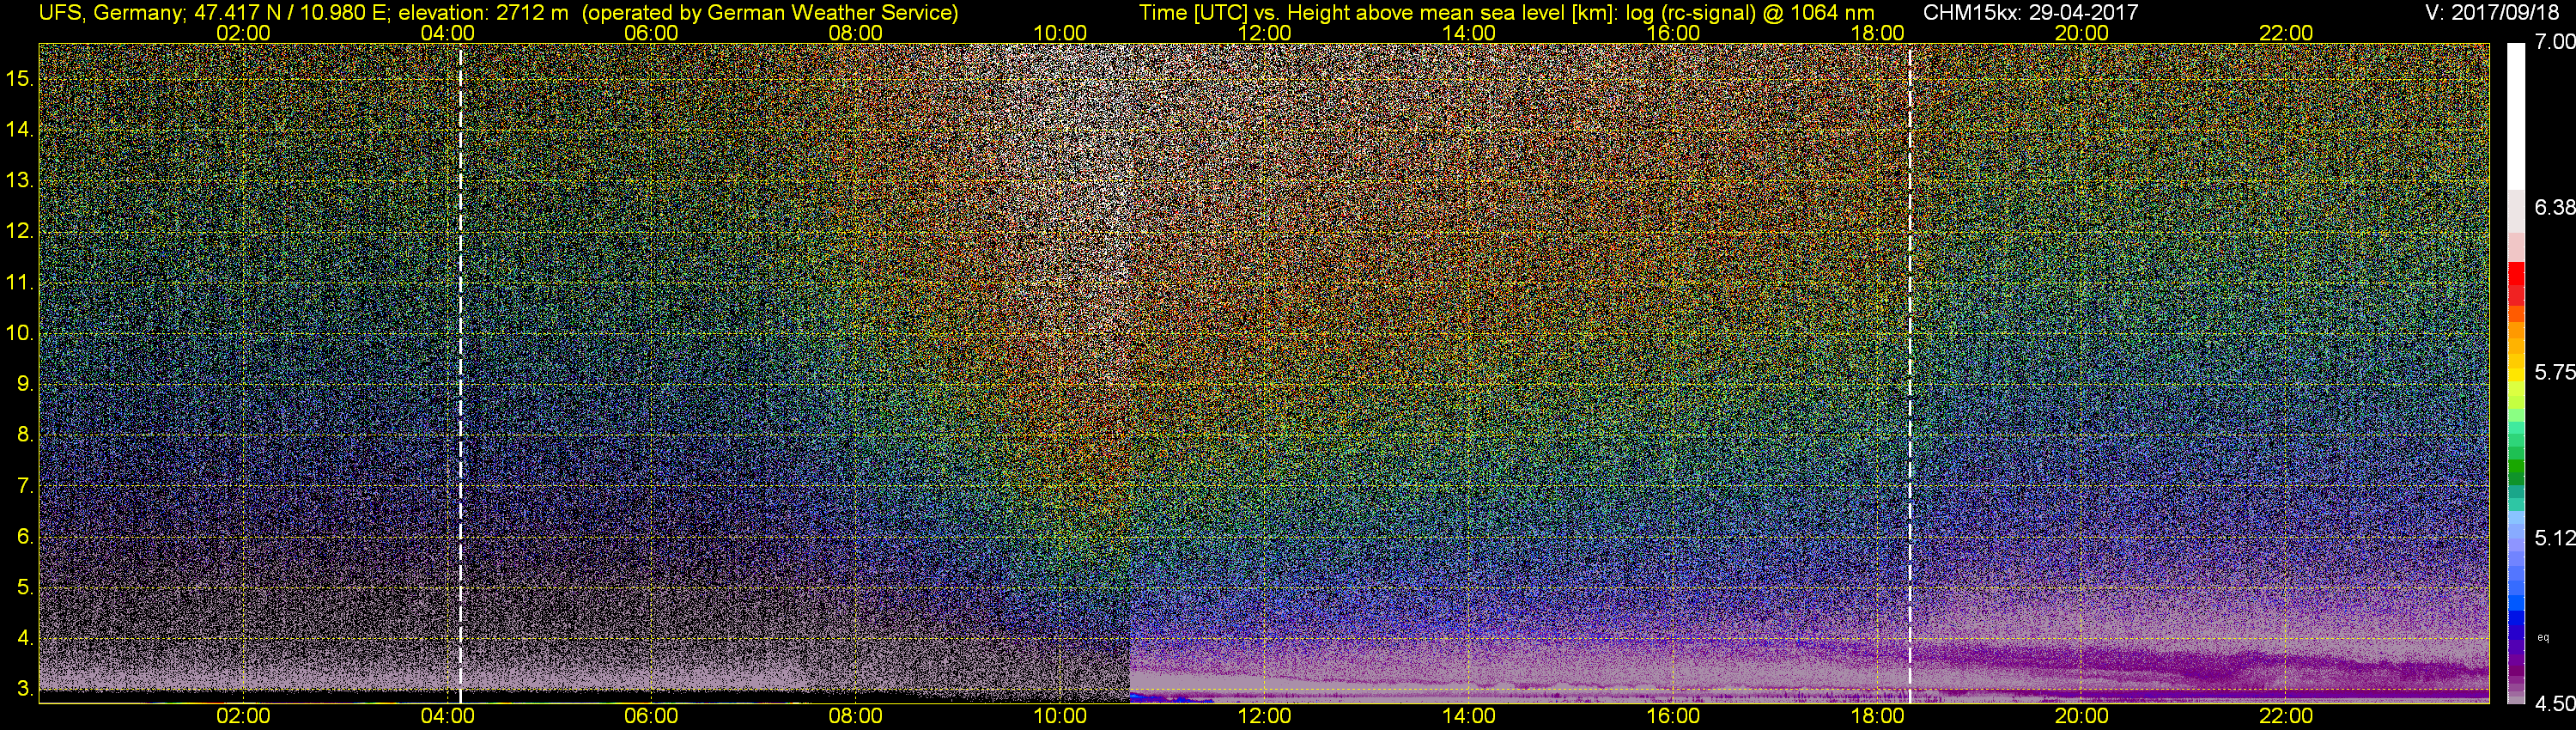2576x730 pixels.
Task: Click the top axis time label 18:00
Action: 1877,33
